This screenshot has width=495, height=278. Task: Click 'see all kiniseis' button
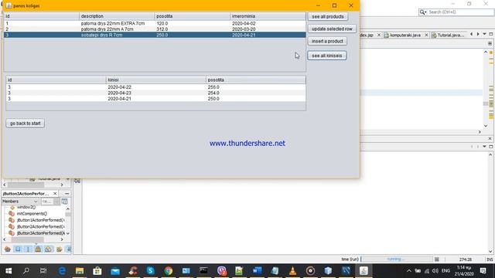(326, 56)
